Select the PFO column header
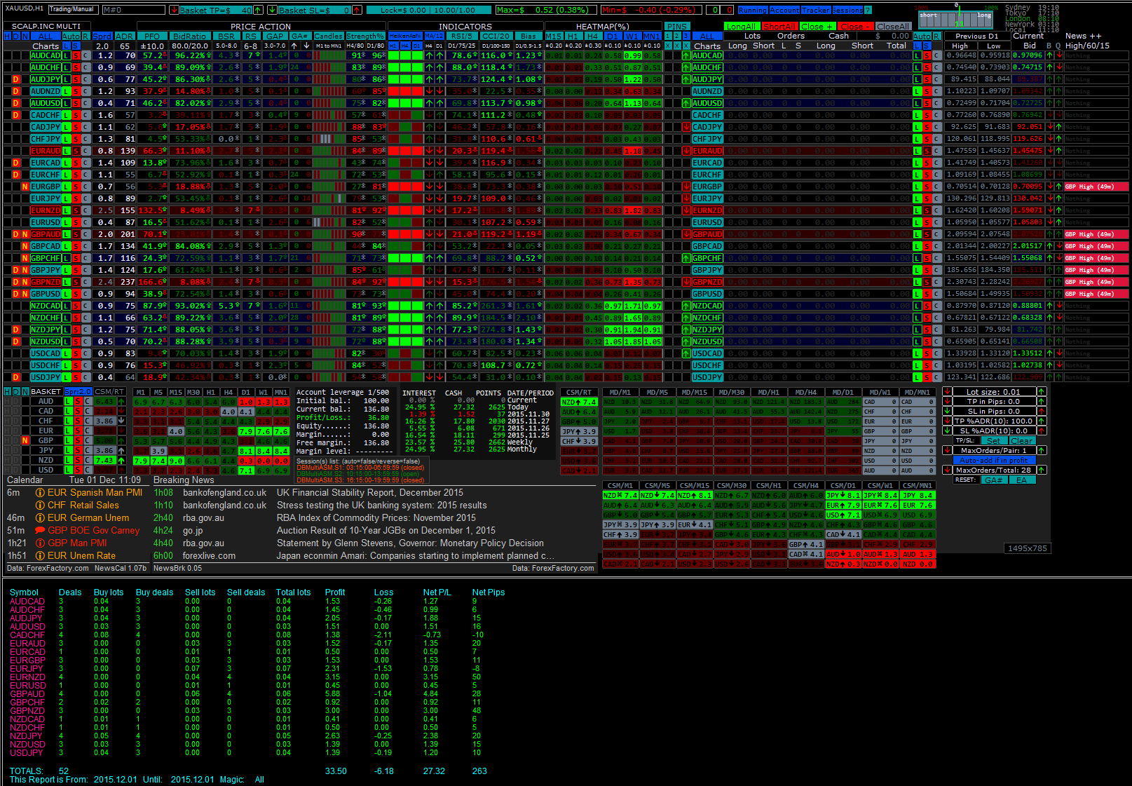Screen dimensions: 1132x786 click(152, 36)
